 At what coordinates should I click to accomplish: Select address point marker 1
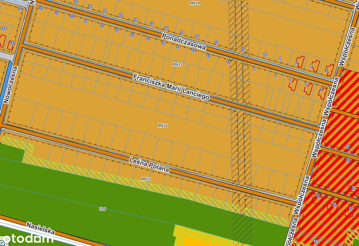[321, 89]
